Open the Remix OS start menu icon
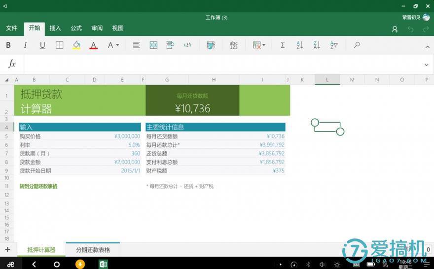 pyautogui.click(x=11, y=264)
